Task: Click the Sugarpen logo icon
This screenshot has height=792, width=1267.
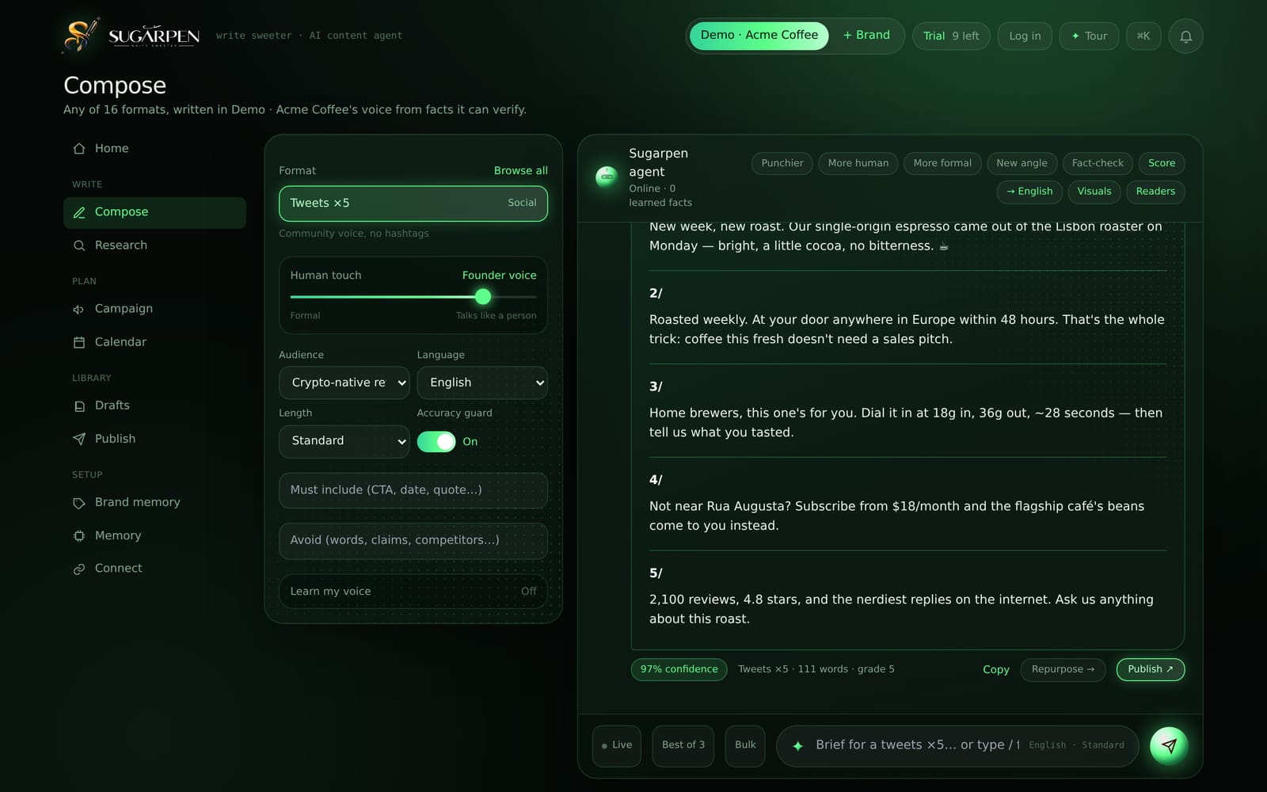Action: 81,35
